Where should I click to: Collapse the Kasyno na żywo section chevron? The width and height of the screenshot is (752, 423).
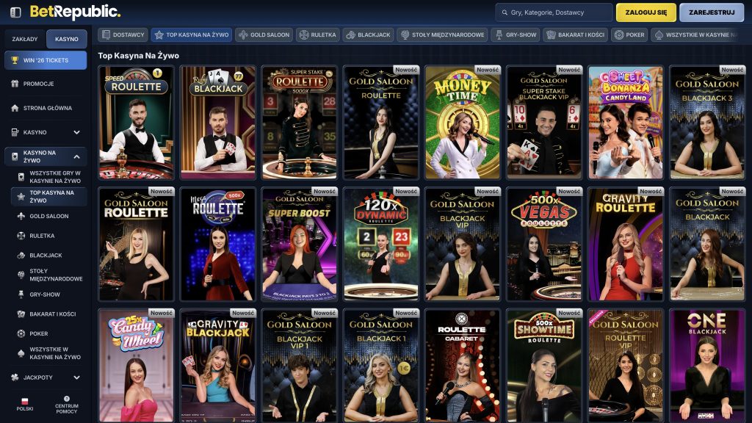[76, 156]
